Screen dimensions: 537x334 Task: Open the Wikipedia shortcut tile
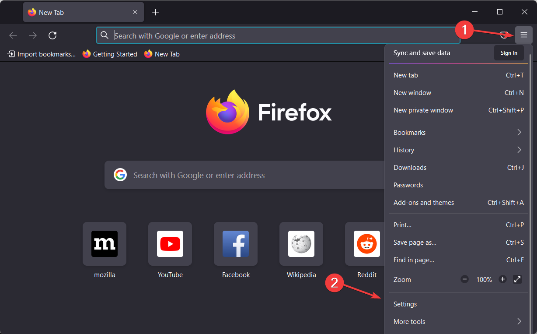(301, 244)
